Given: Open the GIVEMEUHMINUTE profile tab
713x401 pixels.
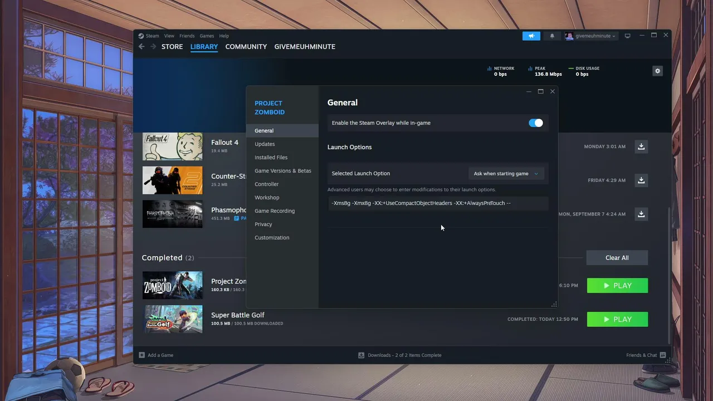Looking at the screenshot, I should click(x=305, y=47).
